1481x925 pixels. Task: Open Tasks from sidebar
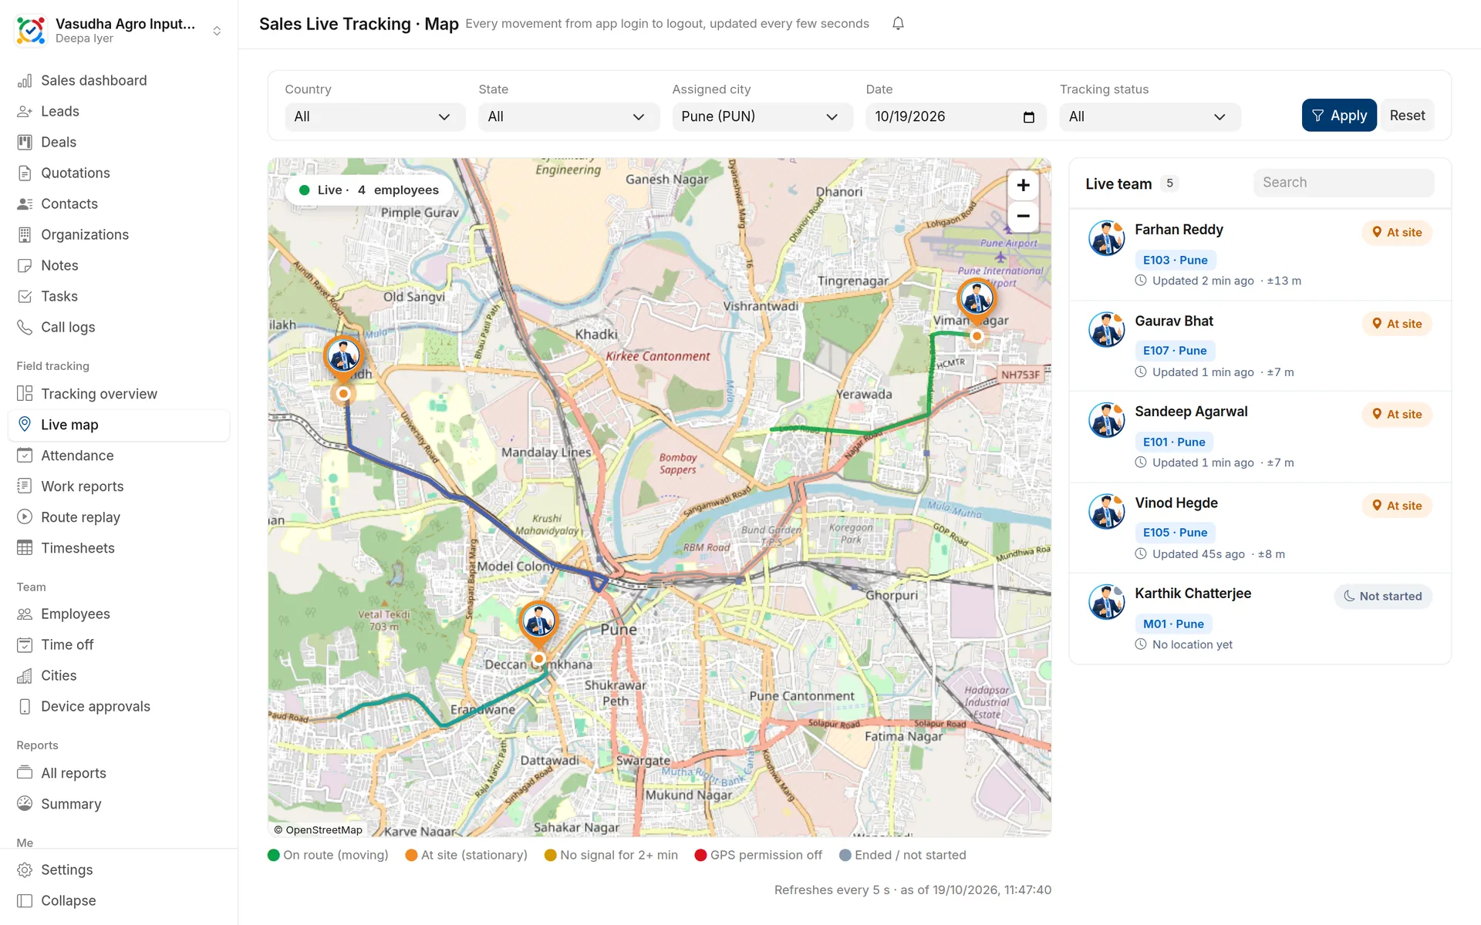(119, 297)
